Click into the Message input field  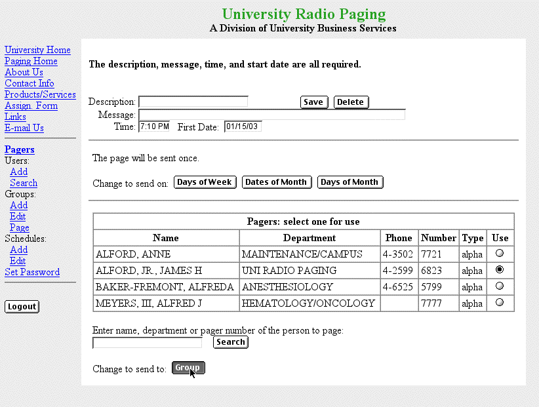(x=271, y=115)
